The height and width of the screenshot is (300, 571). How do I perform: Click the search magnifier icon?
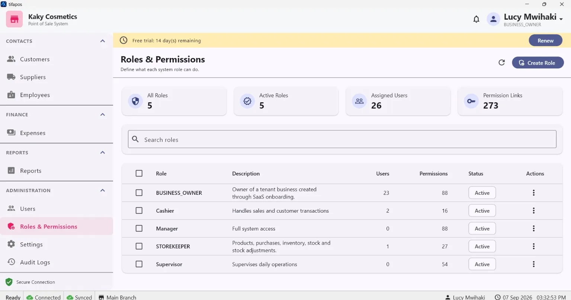[136, 139]
